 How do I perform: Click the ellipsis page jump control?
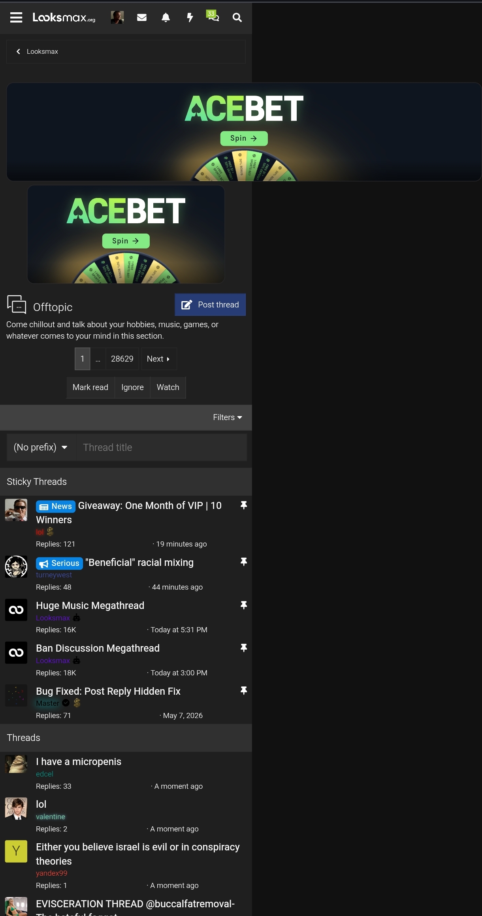(98, 359)
